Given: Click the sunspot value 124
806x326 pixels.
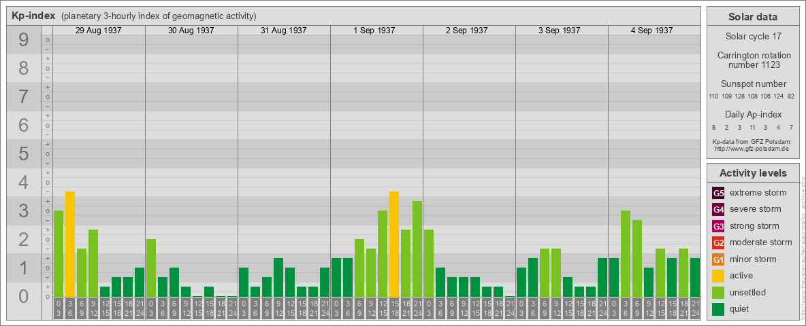Looking at the screenshot, I should point(779,96).
